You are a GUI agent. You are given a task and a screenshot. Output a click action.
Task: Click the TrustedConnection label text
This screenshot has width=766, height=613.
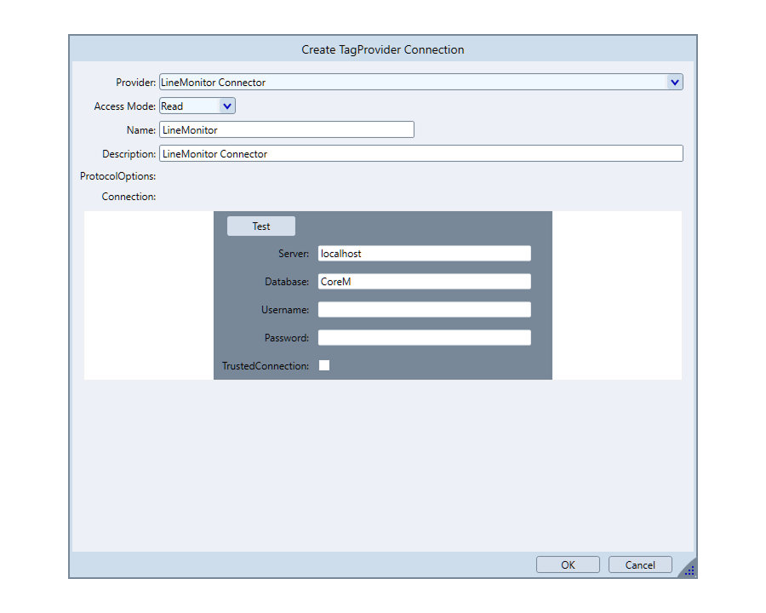click(x=266, y=366)
